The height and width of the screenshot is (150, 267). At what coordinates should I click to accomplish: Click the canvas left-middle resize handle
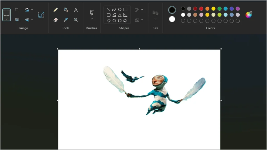pyautogui.click(x=58, y=100)
